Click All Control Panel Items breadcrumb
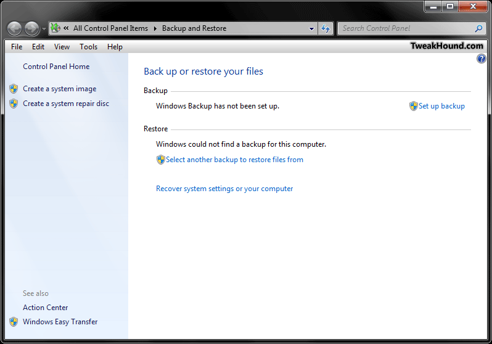Screen dimensions: 492x344 (110, 28)
